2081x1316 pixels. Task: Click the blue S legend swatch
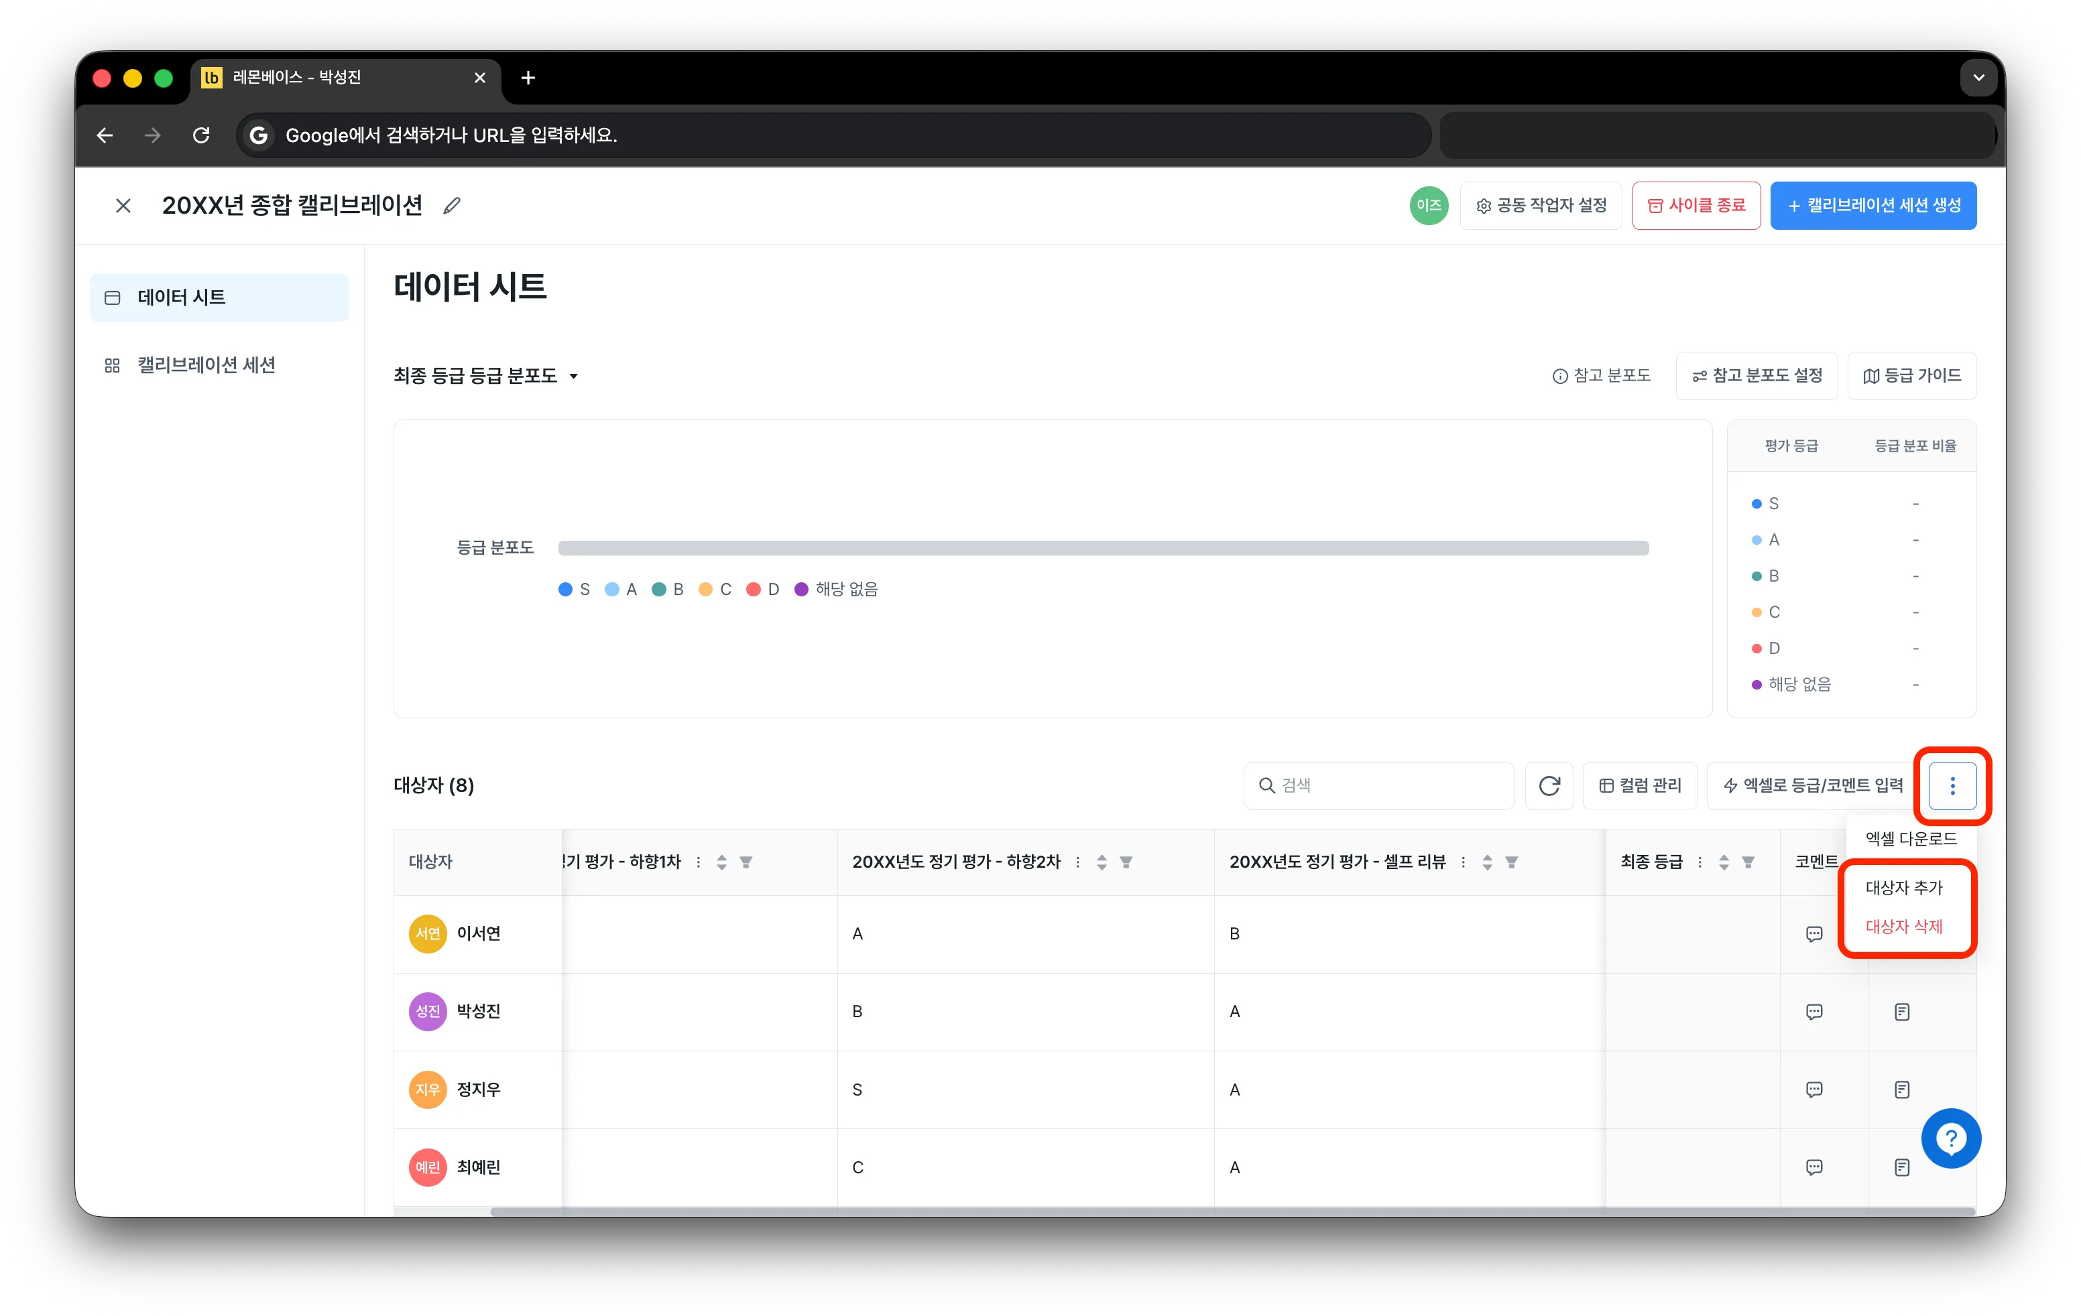point(565,589)
